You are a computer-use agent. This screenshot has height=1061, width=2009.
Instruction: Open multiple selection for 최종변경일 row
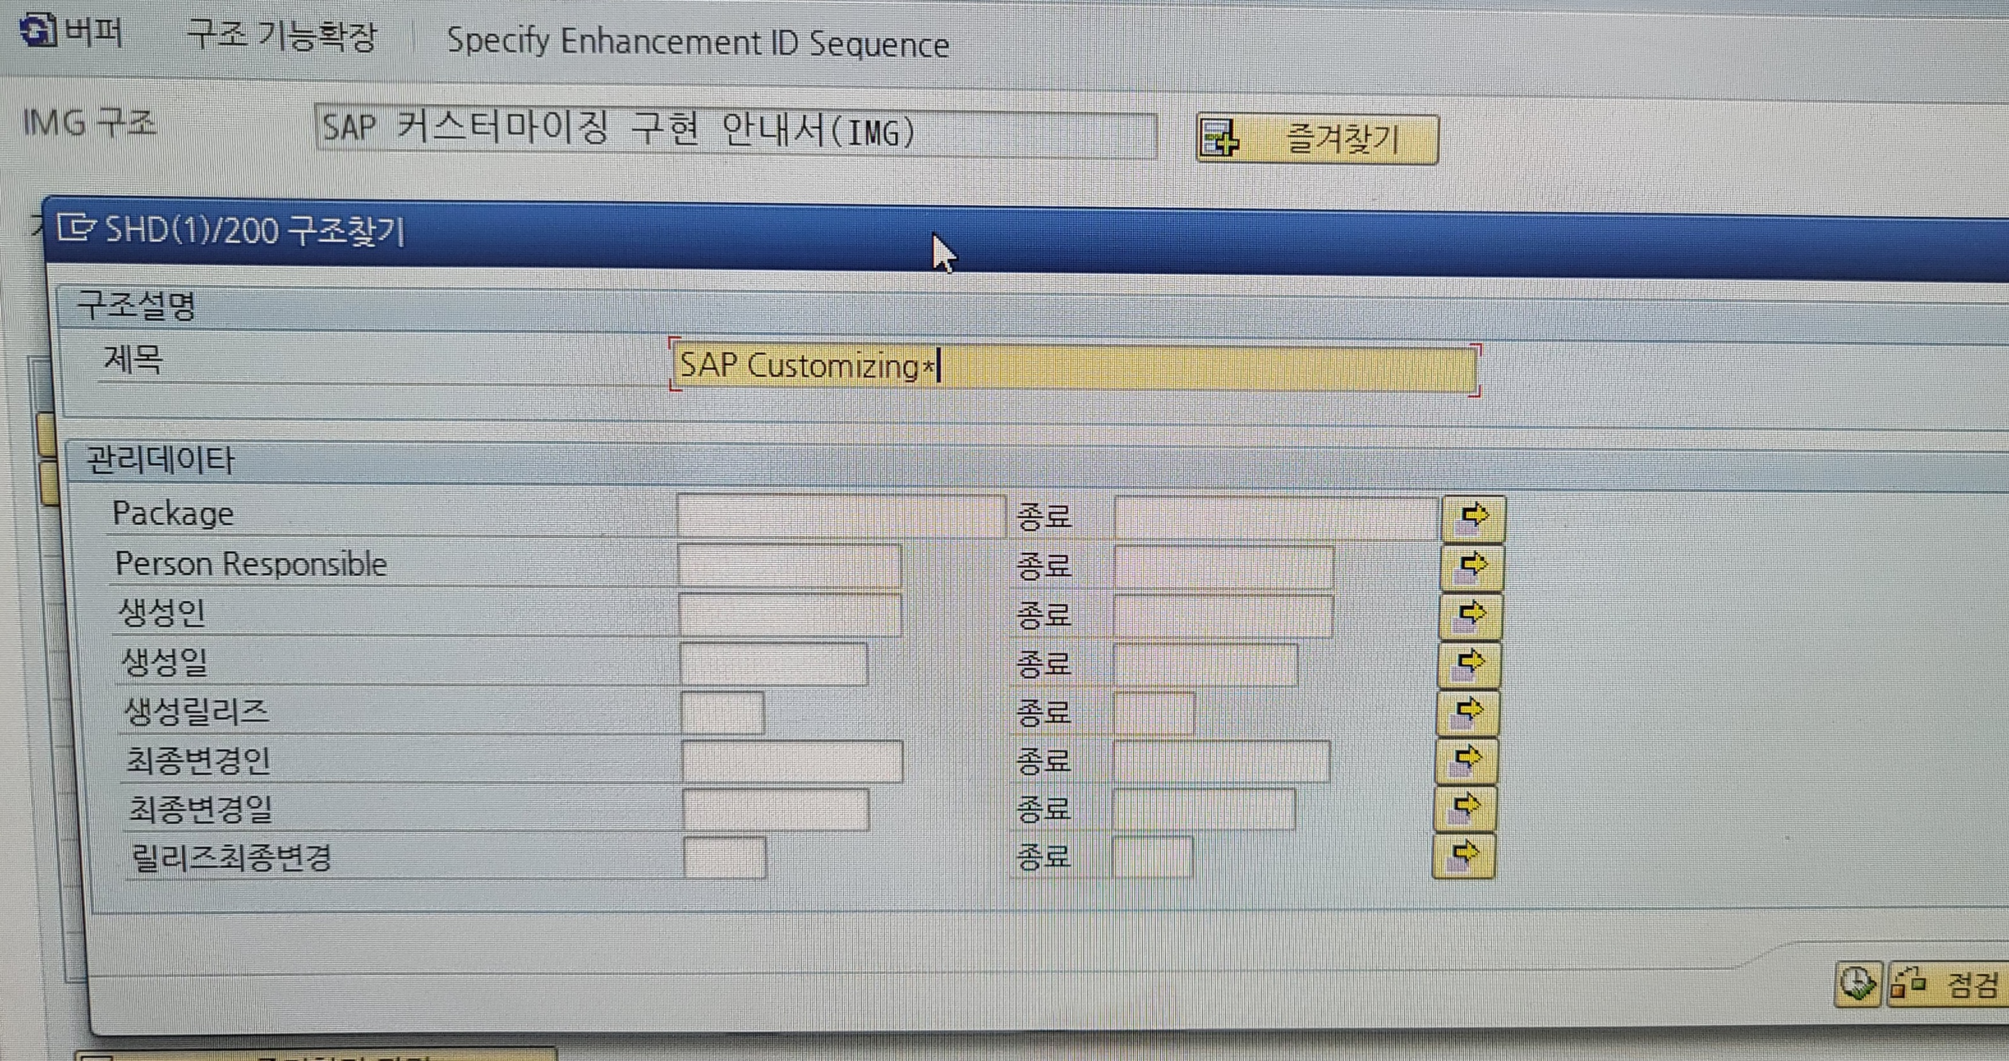pyautogui.click(x=1466, y=808)
